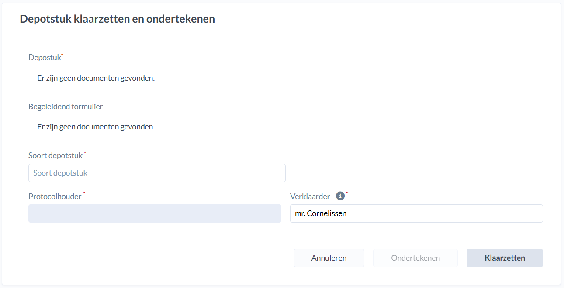Click the dialog title Depotstuk klaarzetten en ondertekenen

click(x=117, y=19)
